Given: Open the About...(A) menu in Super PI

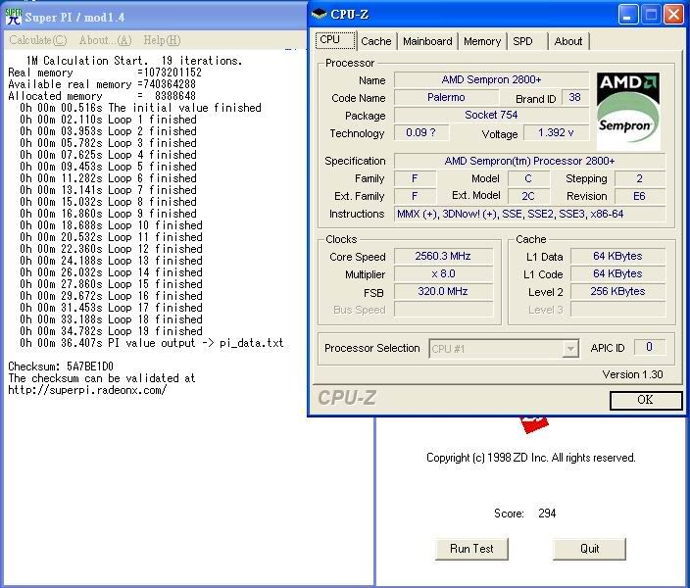Looking at the screenshot, I should (x=105, y=40).
